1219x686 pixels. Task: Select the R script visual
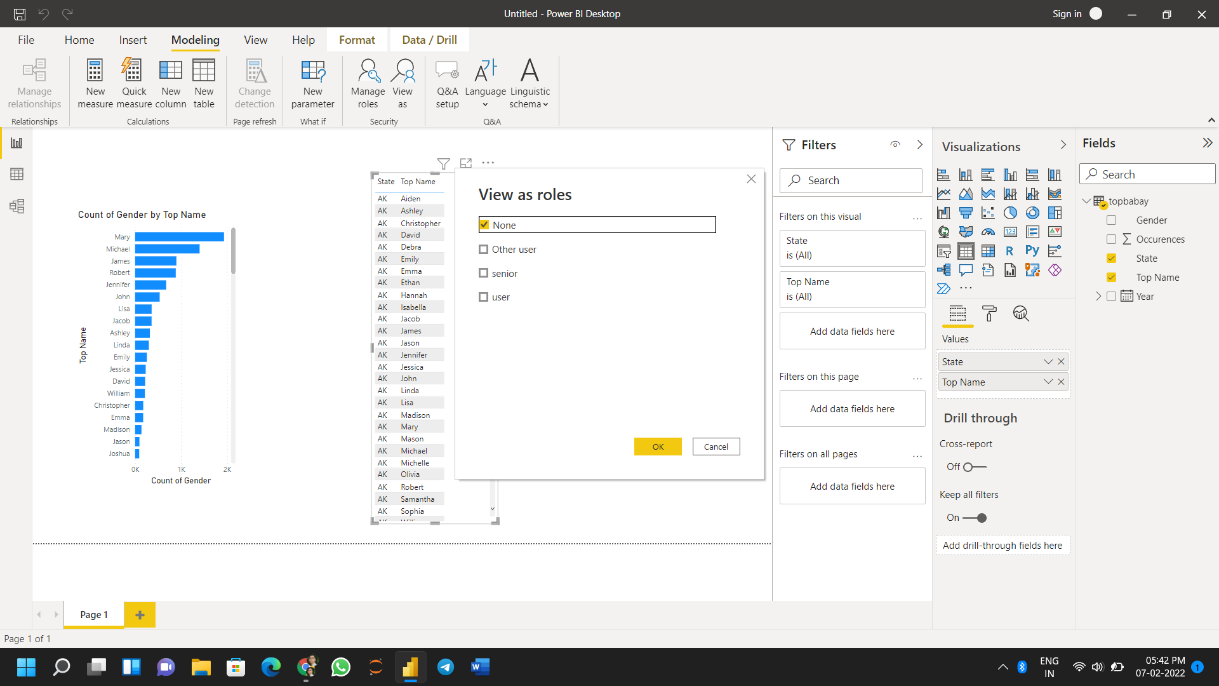(x=1009, y=250)
